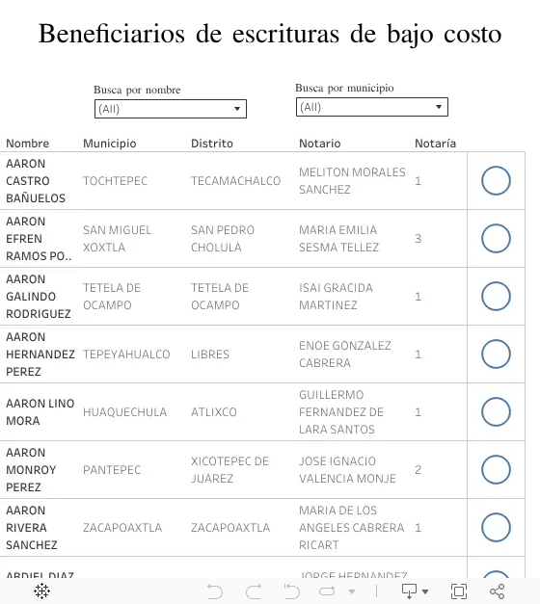Click the Redo arrow in toolbar
Viewport: 540px width, 604px height.
(254, 591)
